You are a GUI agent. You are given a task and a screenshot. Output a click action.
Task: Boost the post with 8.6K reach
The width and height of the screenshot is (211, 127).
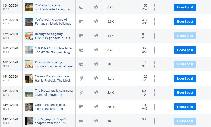(185, 22)
